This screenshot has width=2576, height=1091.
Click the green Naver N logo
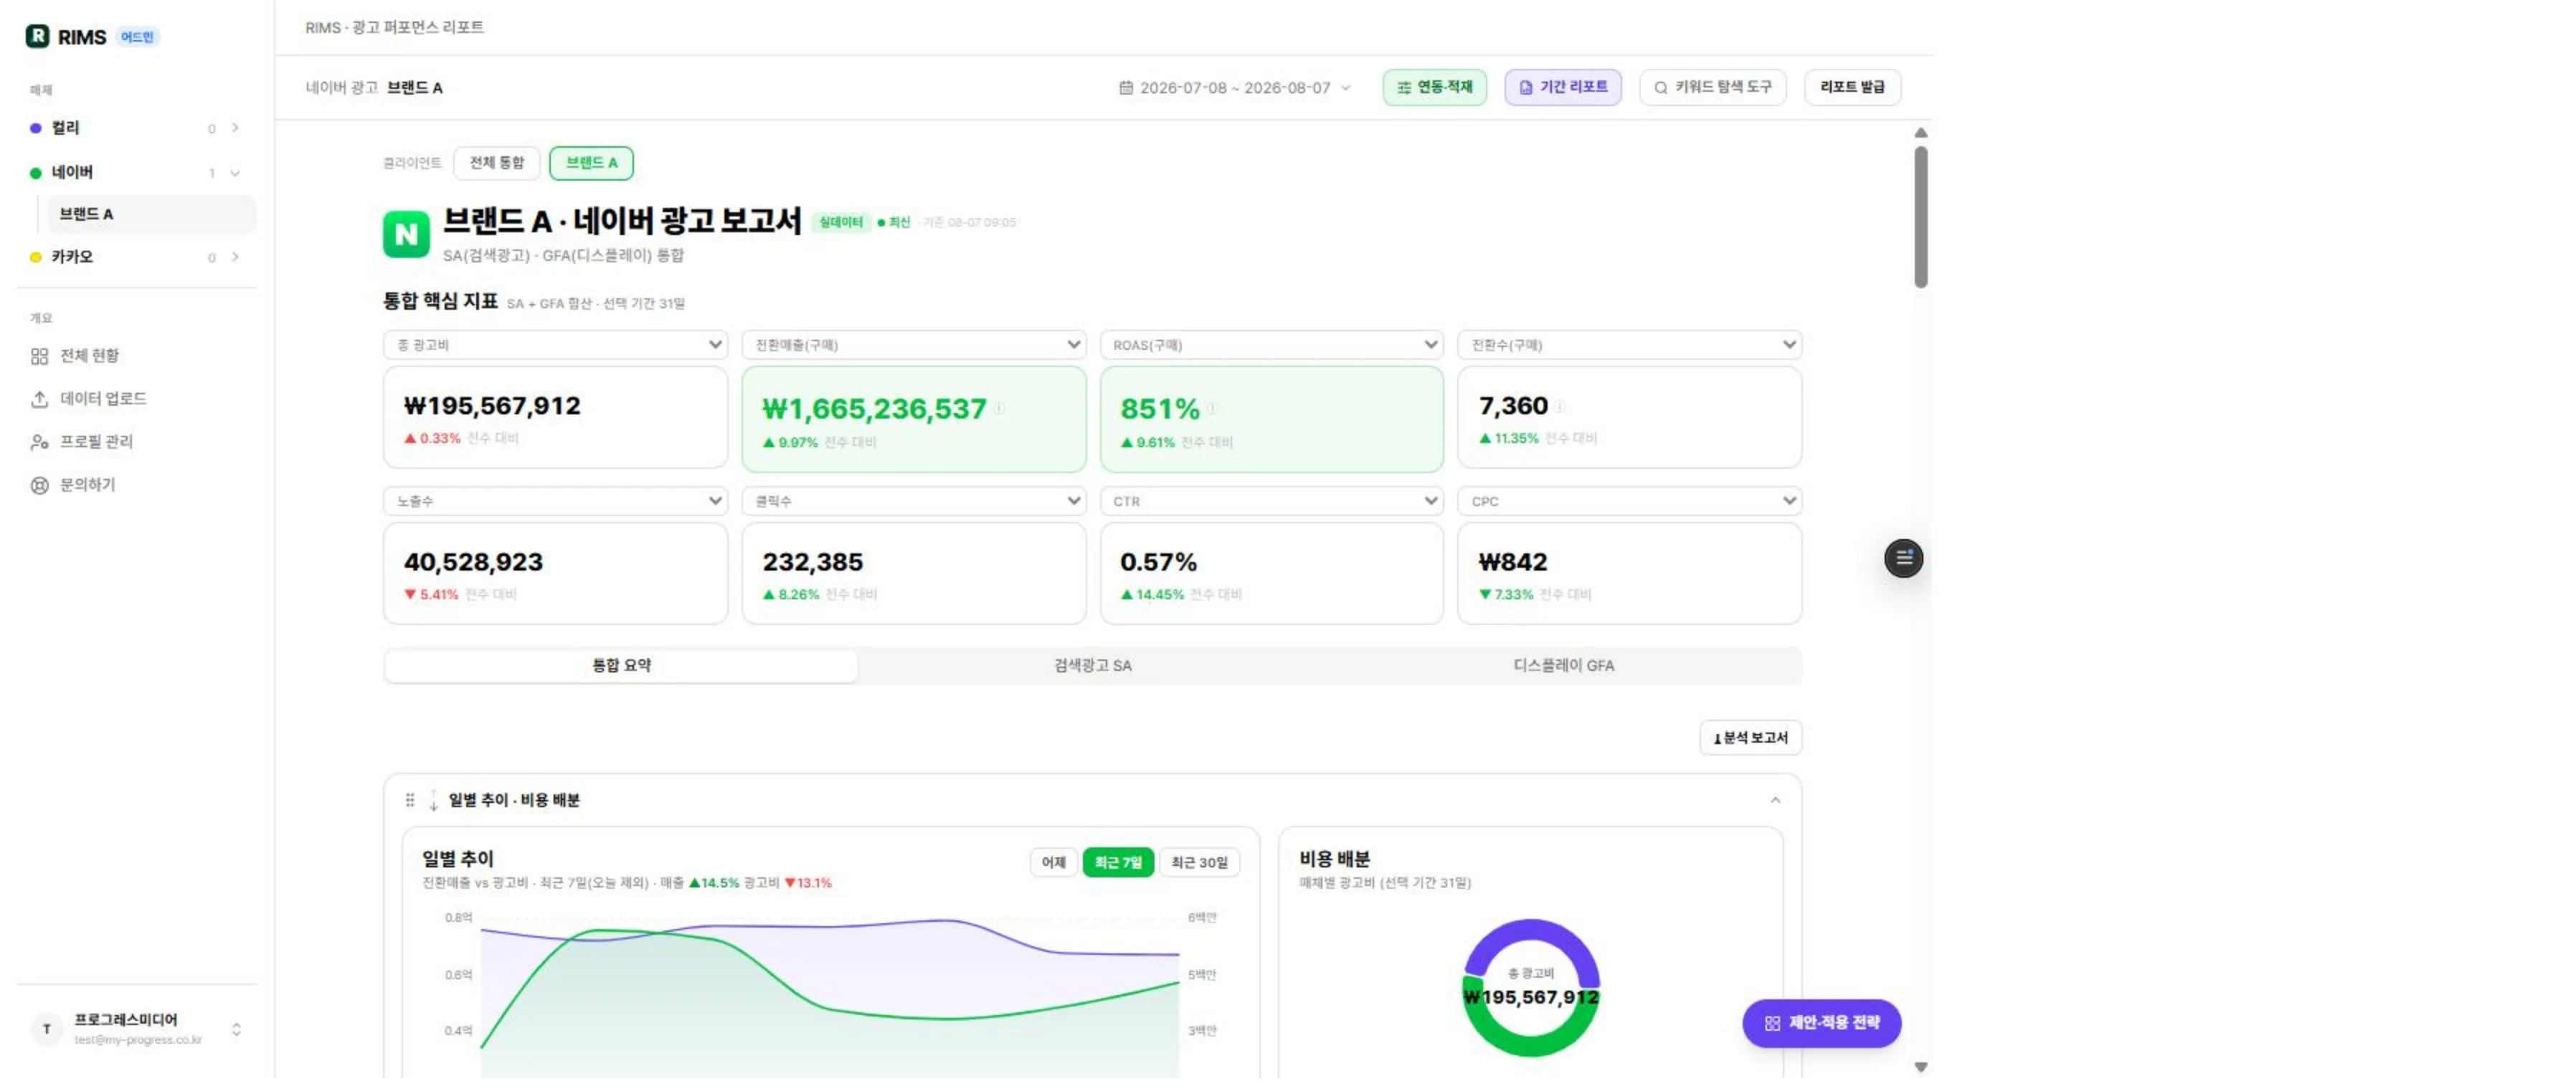pyautogui.click(x=406, y=235)
